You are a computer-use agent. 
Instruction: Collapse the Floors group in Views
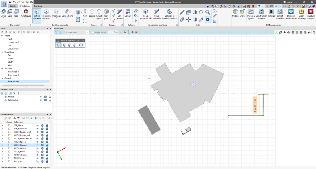(2, 36)
